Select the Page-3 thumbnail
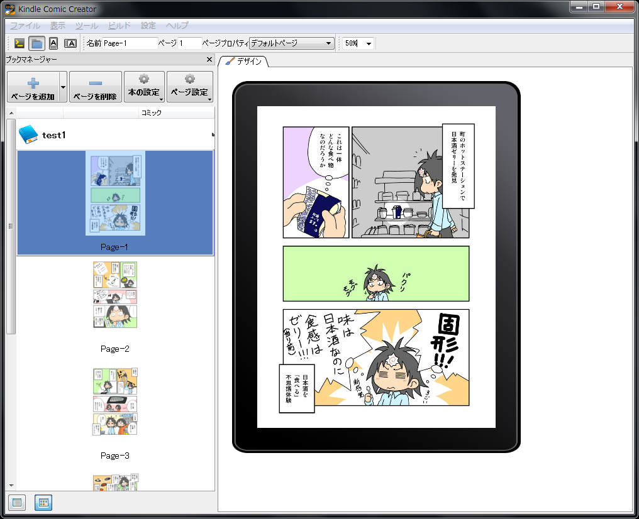 (115, 402)
